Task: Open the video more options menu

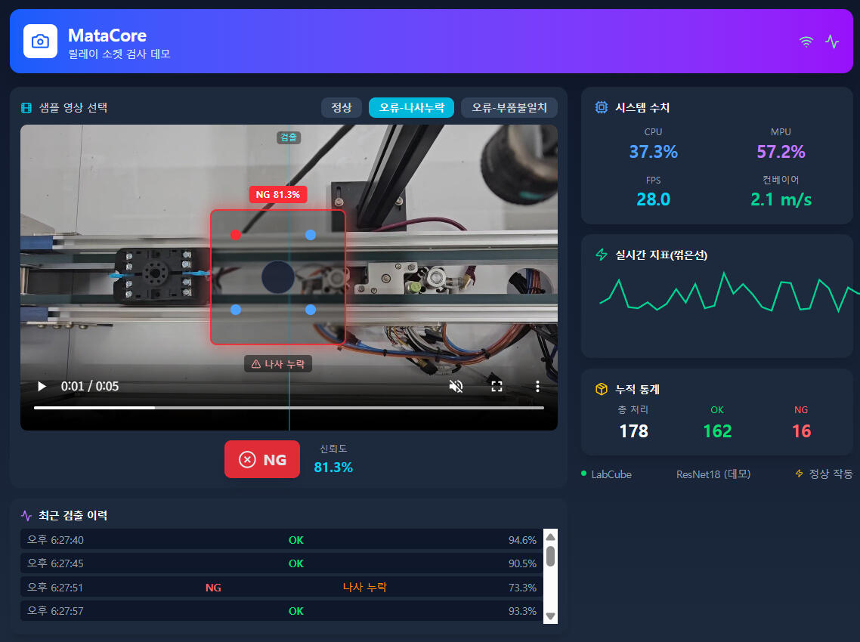Action: coord(537,387)
